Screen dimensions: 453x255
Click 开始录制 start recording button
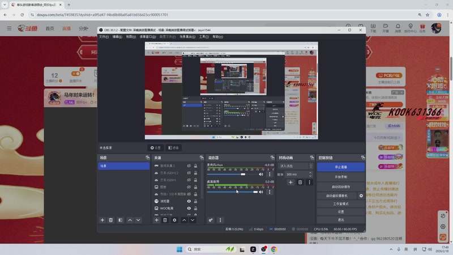point(341,177)
